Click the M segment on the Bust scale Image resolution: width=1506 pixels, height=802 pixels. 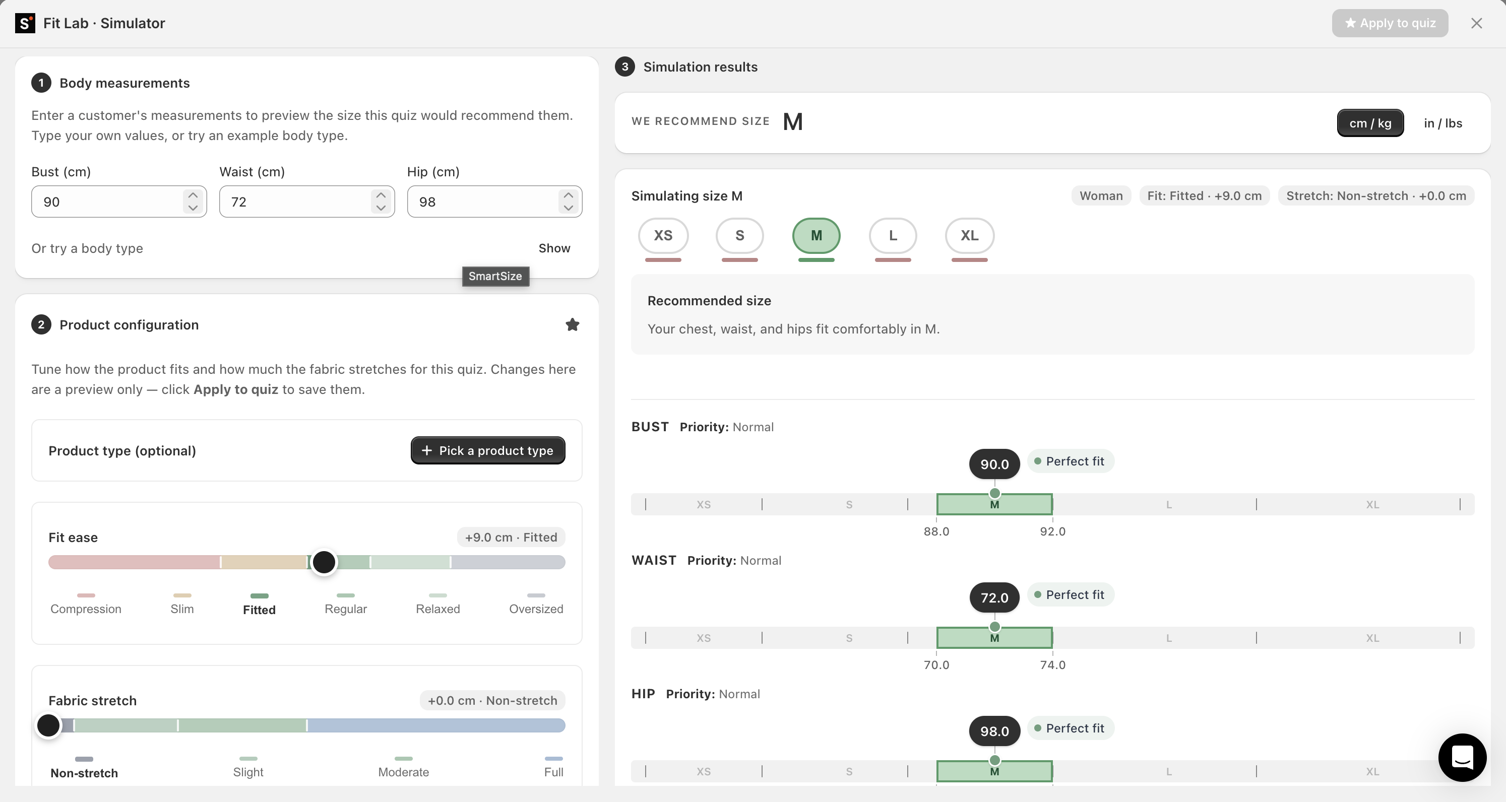click(x=994, y=504)
